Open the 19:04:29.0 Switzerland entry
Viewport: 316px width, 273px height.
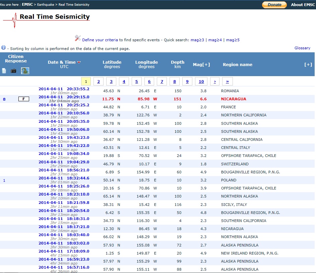pos(64,162)
